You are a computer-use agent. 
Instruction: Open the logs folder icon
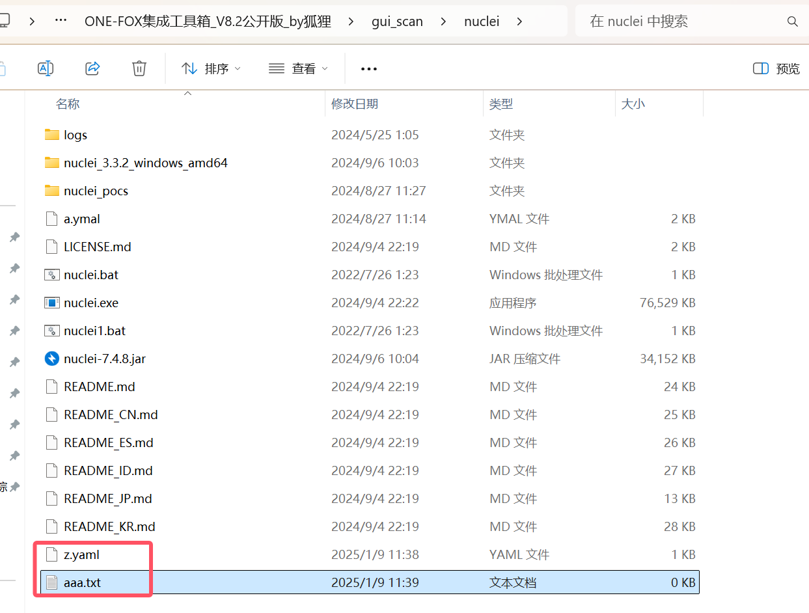51,135
